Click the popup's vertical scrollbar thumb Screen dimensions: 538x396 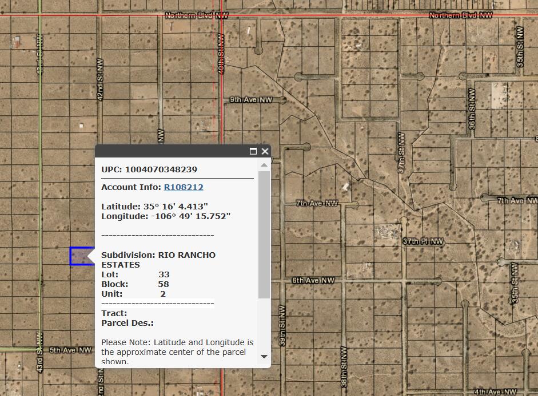[264, 234]
